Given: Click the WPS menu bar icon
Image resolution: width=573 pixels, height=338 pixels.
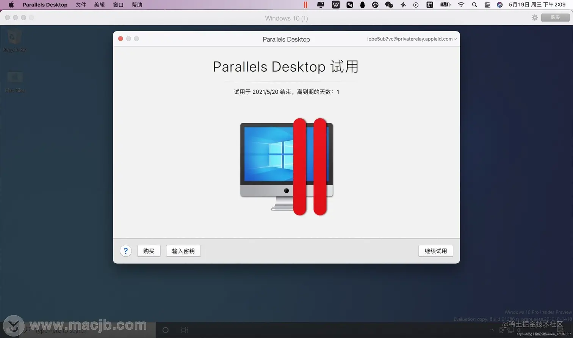Looking at the screenshot, I should tap(336, 5).
